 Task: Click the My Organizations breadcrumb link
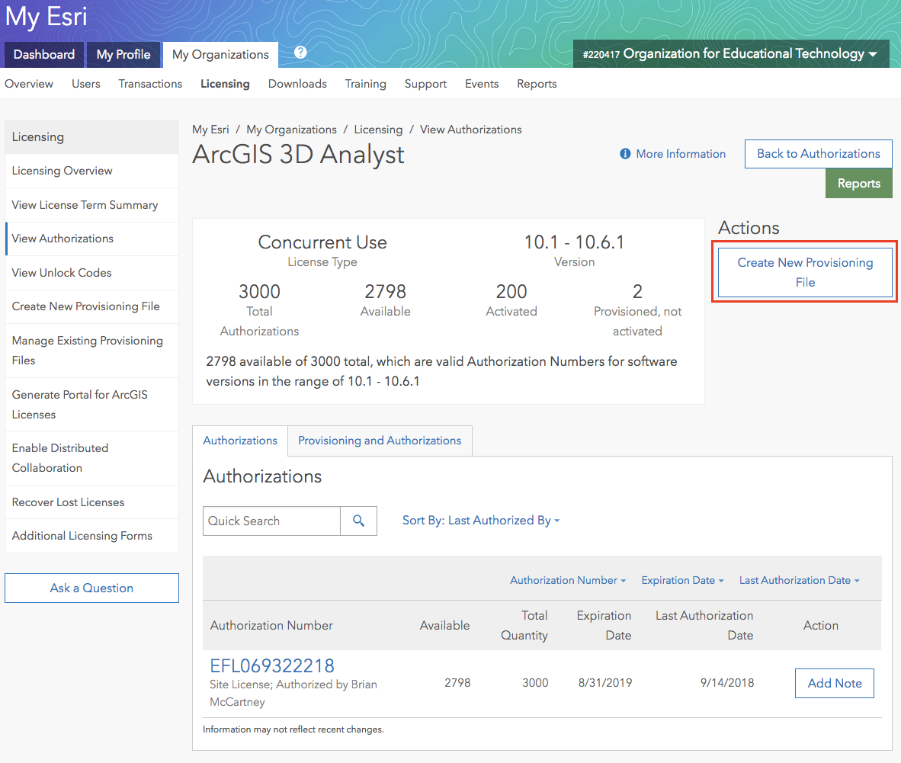tap(291, 130)
